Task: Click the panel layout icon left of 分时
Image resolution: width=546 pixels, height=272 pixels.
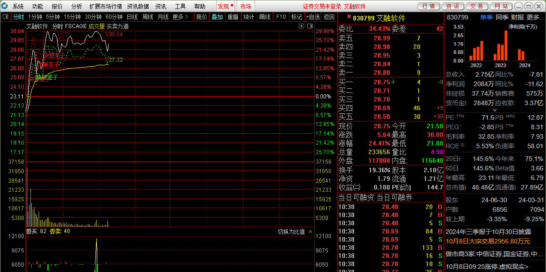Action: point(5,17)
